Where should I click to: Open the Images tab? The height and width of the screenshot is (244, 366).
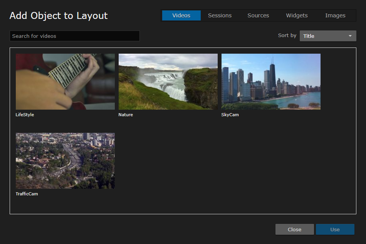335,15
